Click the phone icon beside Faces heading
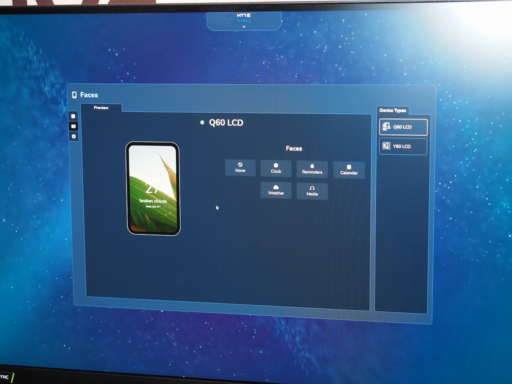The height and width of the screenshot is (384, 512). click(x=74, y=94)
